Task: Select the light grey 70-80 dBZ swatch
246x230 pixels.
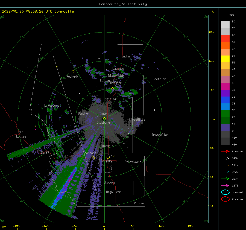Action: point(225,25)
